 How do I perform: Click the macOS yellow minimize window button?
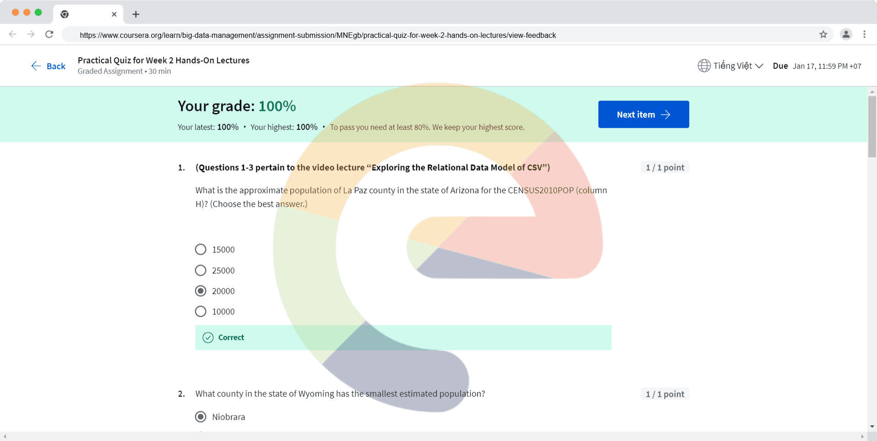pyautogui.click(x=27, y=12)
